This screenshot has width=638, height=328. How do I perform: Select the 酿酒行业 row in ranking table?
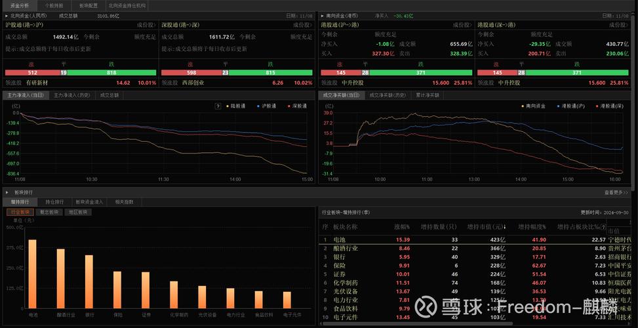(346, 249)
